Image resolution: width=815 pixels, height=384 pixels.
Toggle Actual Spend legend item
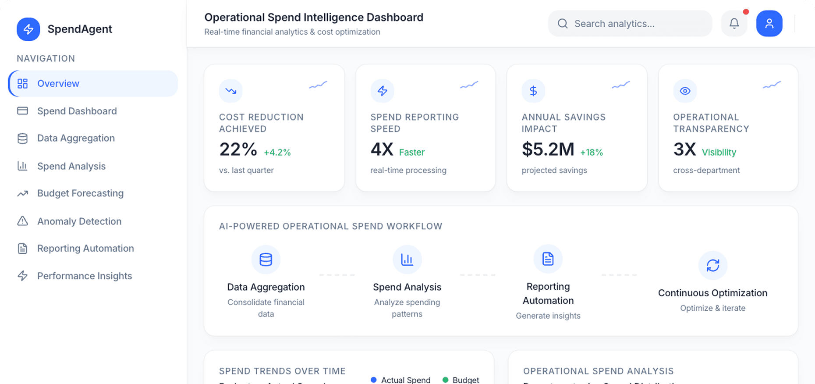coord(400,380)
